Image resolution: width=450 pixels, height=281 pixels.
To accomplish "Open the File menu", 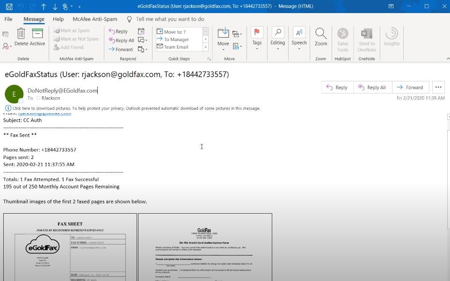I will [8, 19].
